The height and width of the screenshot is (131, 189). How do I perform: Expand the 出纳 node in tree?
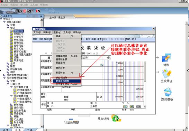point(8,63)
